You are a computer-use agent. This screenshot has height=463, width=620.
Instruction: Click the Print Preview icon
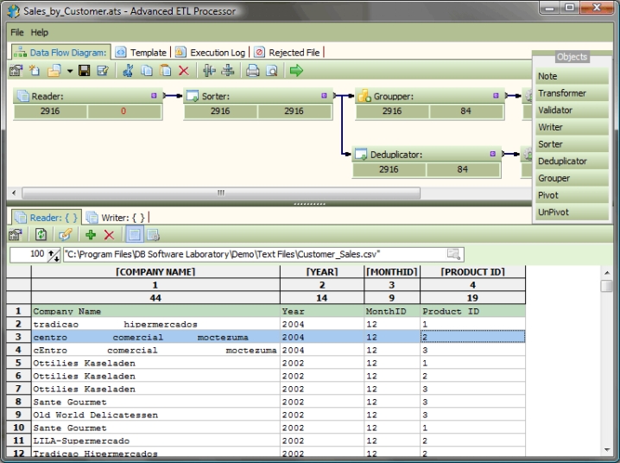[x=271, y=71]
